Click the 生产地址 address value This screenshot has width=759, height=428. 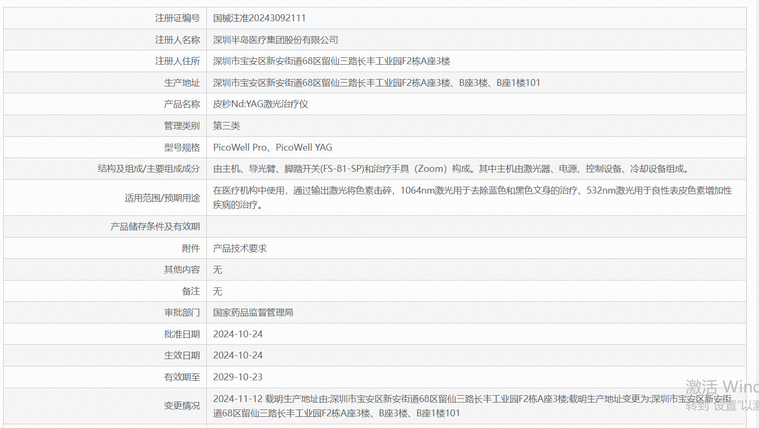click(x=377, y=83)
